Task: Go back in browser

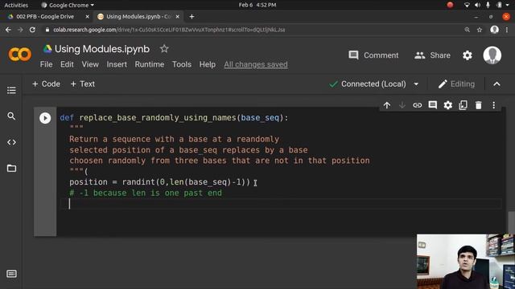Action: coord(8,30)
